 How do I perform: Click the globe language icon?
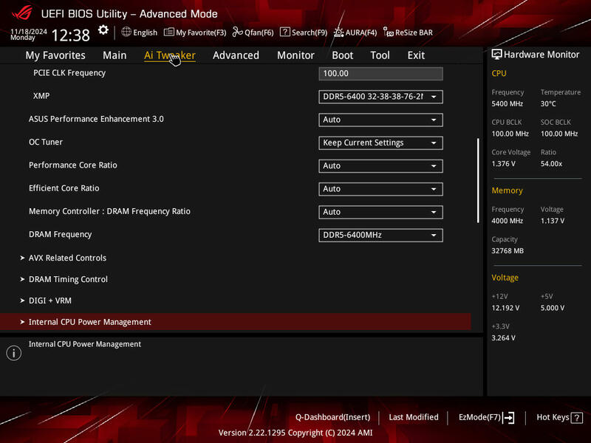(126, 32)
